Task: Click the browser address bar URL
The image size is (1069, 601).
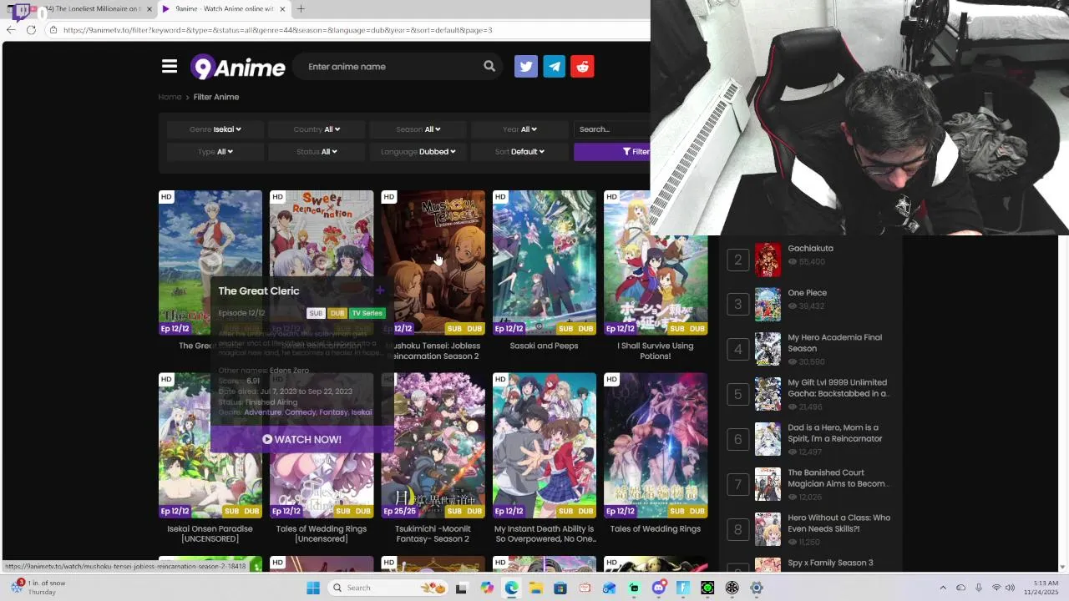Action: coord(278,30)
